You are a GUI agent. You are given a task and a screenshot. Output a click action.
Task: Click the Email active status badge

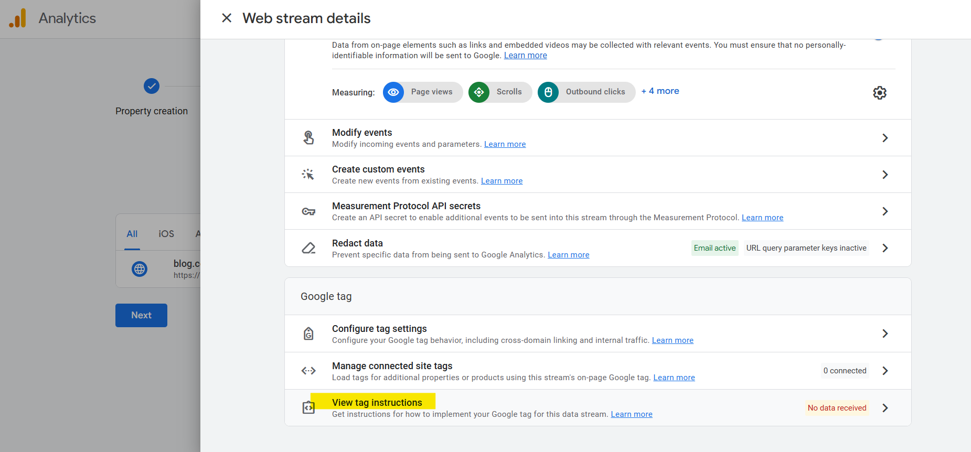point(714,248)
